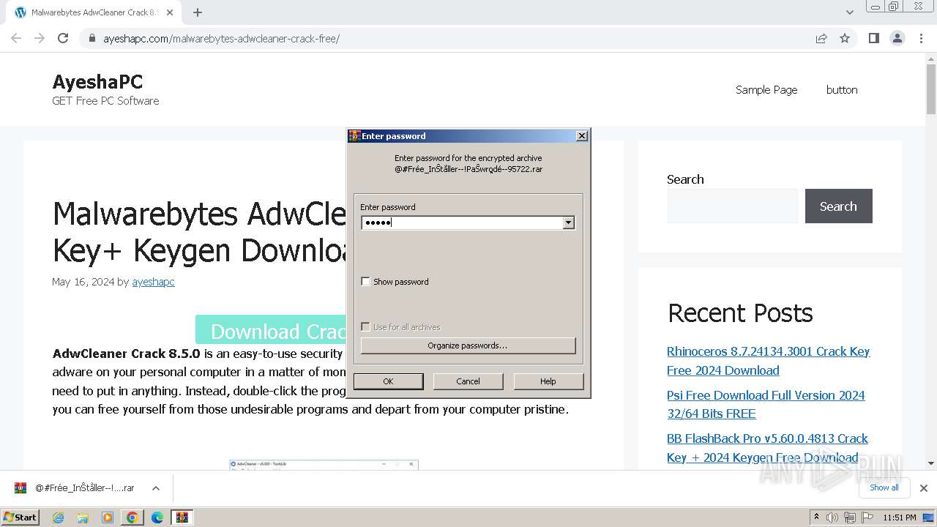This screenshot has width=937, height=527.
Task: Open Help in password dialog
Action: [x=548, y=381]
